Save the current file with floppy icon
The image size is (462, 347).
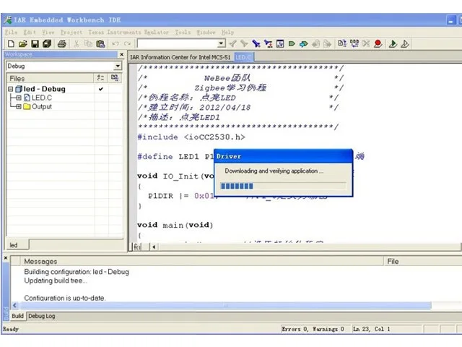[35, 44]
